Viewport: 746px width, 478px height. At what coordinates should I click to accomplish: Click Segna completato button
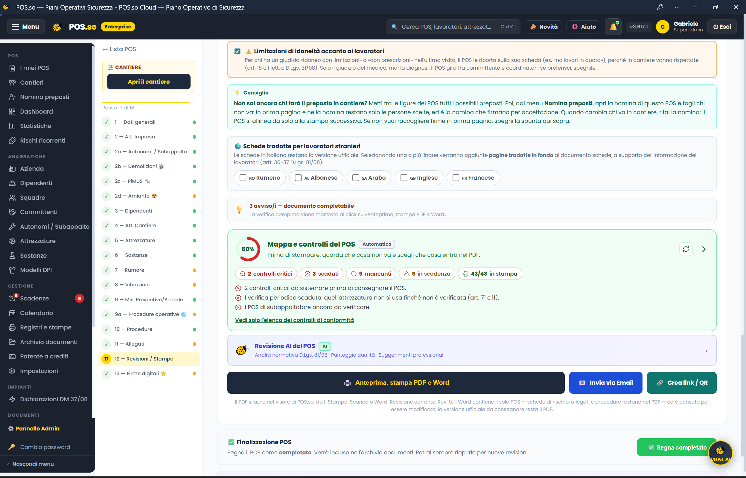tap(677, 447)
